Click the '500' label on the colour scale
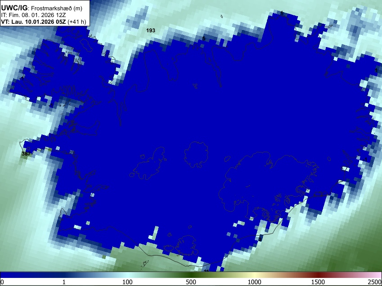382x286 pixels. pos(191,282)
